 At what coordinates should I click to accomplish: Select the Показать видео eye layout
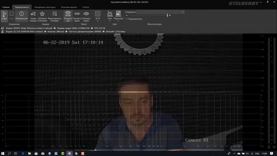point(86,16)
